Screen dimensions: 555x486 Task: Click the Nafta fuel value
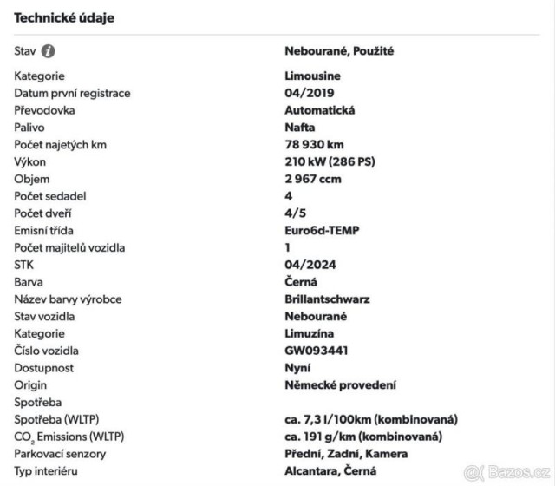coord(299,128)
